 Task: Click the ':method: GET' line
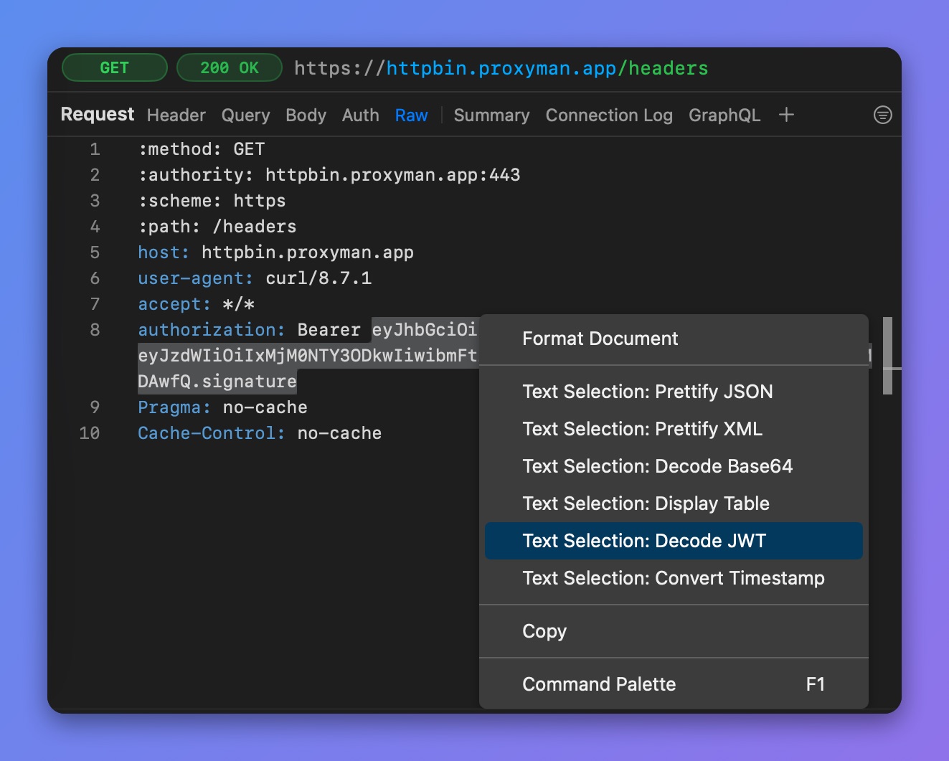[x=202, y=149]
